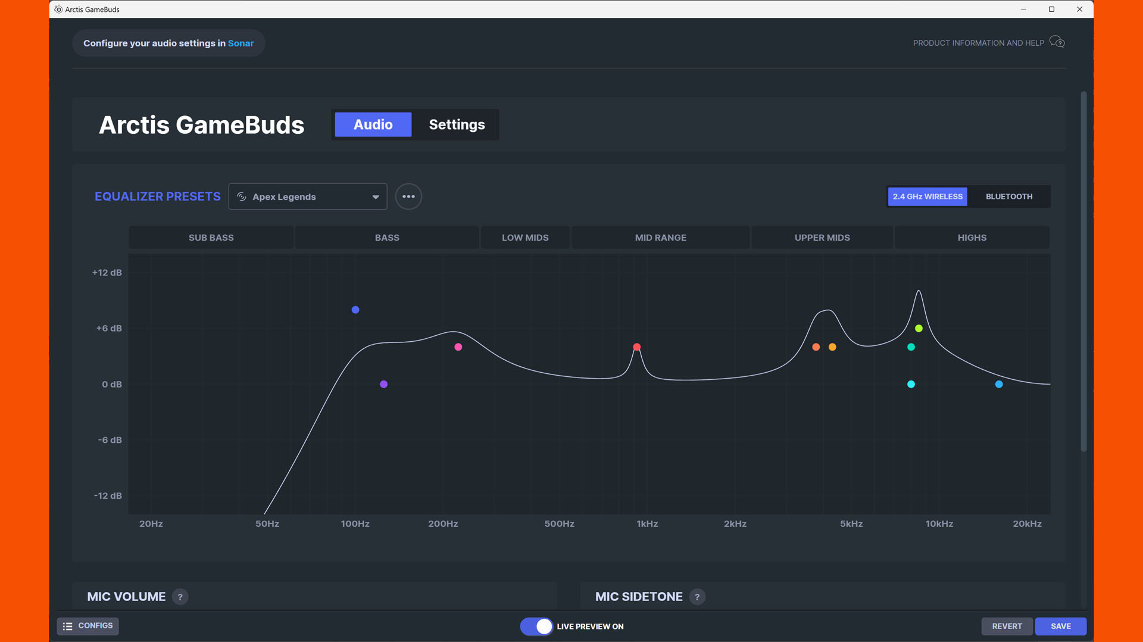
Task: Switch to Bluetooth audio mode
Action: tap(1009, 196)
